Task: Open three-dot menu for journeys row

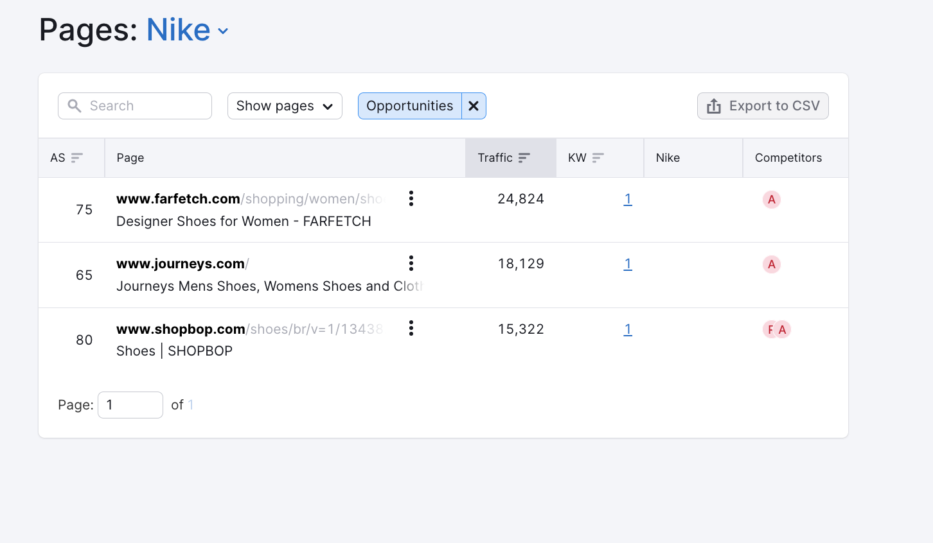Action: [x=411, y=263]
